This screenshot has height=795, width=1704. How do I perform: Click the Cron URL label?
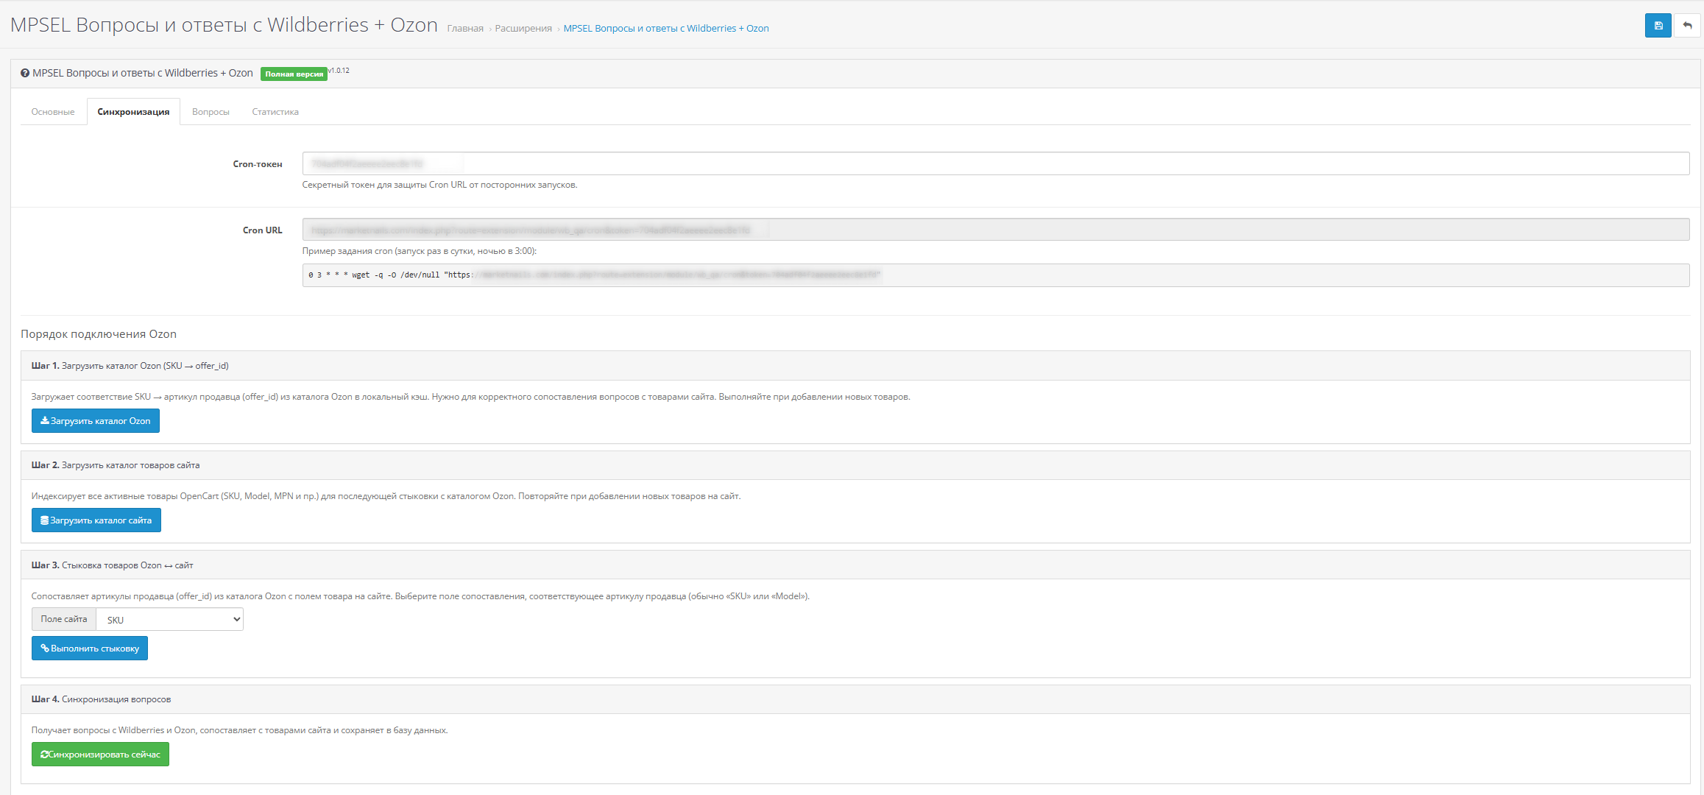click(263, 230)
